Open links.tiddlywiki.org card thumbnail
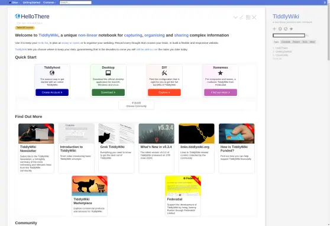Image resolution: width=330 pixels, height=226 pixels. [x=196, y=134]
